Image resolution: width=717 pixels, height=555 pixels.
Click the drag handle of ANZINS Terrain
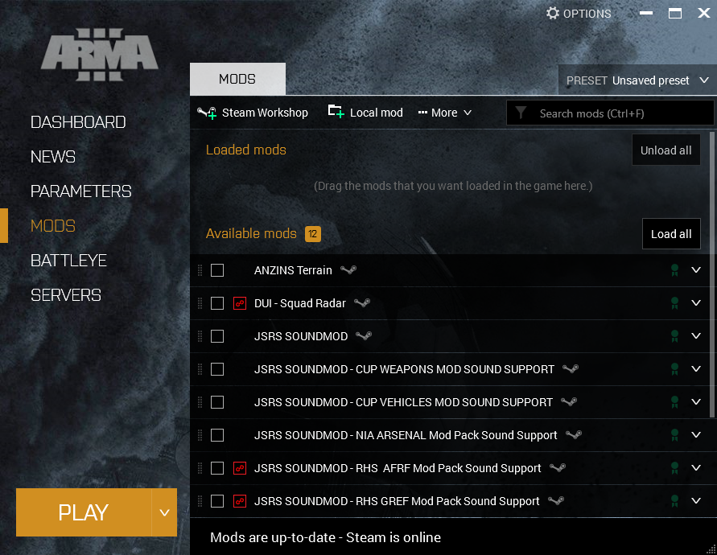click(x=200, y=270)
